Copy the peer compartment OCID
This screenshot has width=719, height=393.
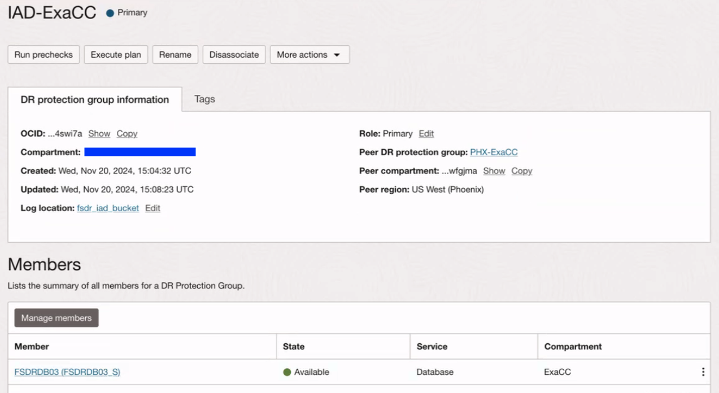pyautogui.click(x=522, y=171)
